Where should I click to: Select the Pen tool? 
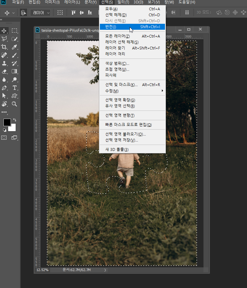click(x=4, y=88)
